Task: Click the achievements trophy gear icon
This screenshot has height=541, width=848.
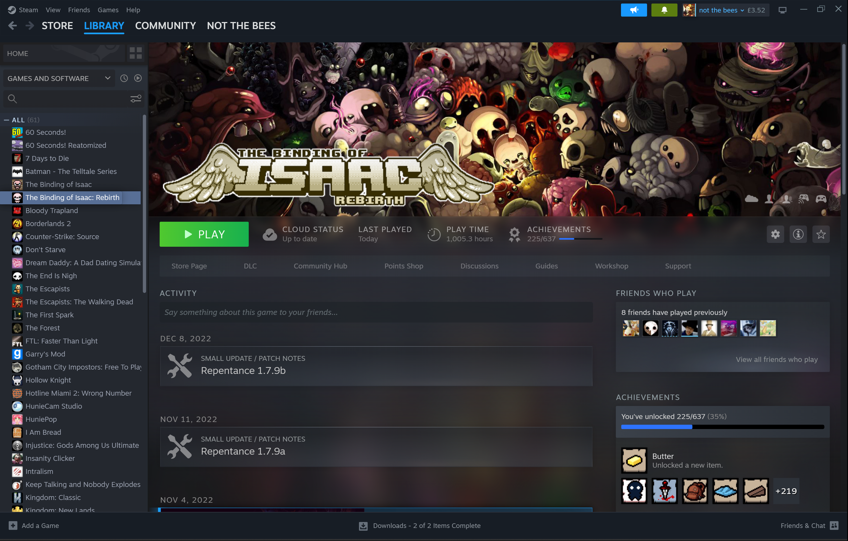Action: point(515,234)
